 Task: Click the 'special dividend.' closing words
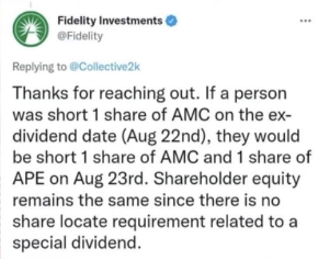coord(77,242)
